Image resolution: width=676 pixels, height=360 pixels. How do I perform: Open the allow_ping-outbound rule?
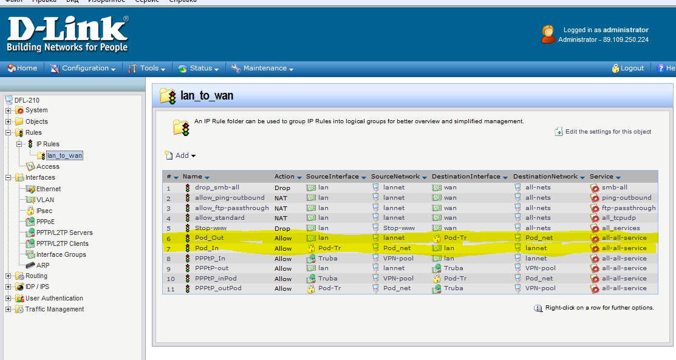[230, 197]
